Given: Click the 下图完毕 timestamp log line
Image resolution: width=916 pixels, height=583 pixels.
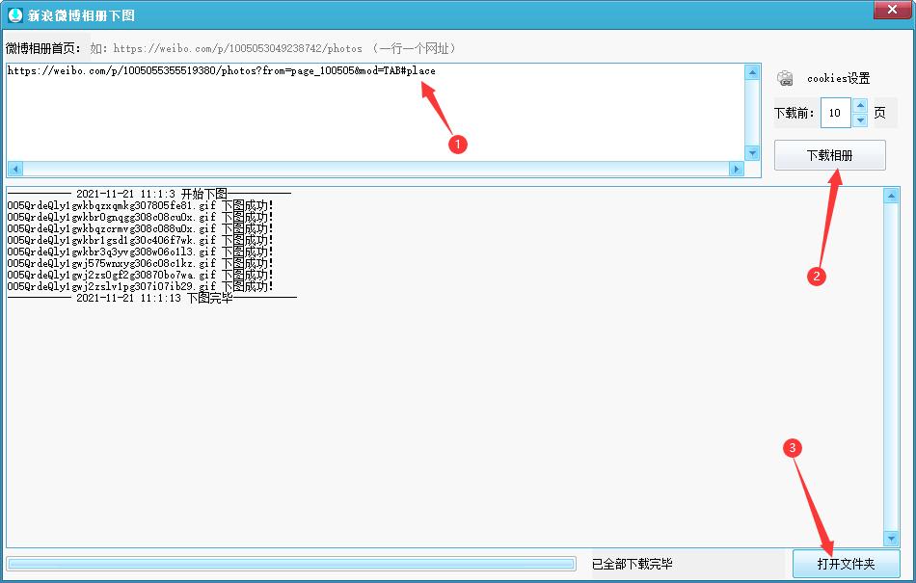Looking at the screenshot, I should pos(152,298).
